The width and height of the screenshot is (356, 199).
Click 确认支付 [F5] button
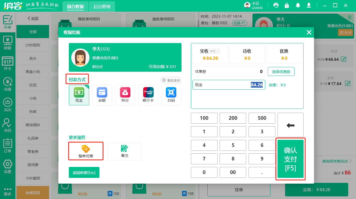tap(290, 159)
